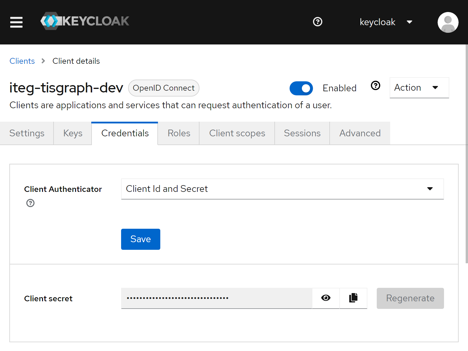
Task: Save the client authenticator setting
Action: (140, 239)
